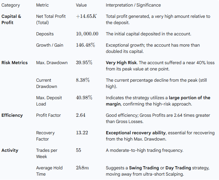Click the Activity category label

[x=10, y=150]
